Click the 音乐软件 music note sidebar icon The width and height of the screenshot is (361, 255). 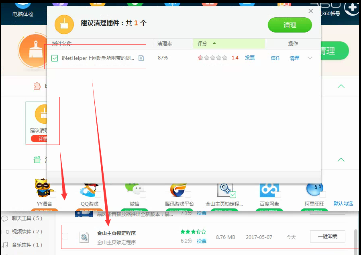[x=5, y=245]
